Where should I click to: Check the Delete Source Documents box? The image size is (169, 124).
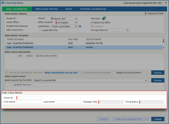pyautogui.click(x=114, y=73)
